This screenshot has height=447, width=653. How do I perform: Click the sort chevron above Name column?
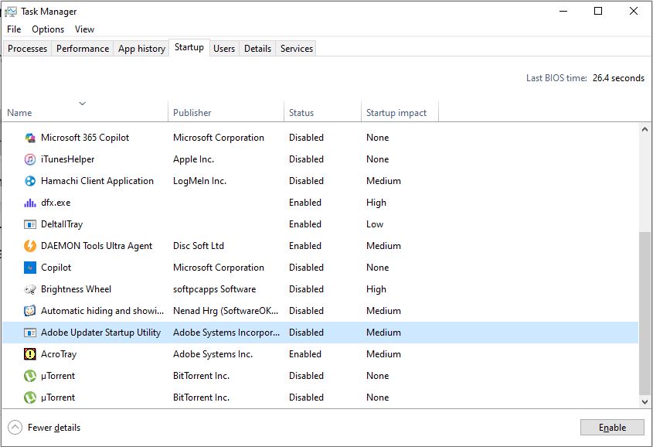(83, 104)
